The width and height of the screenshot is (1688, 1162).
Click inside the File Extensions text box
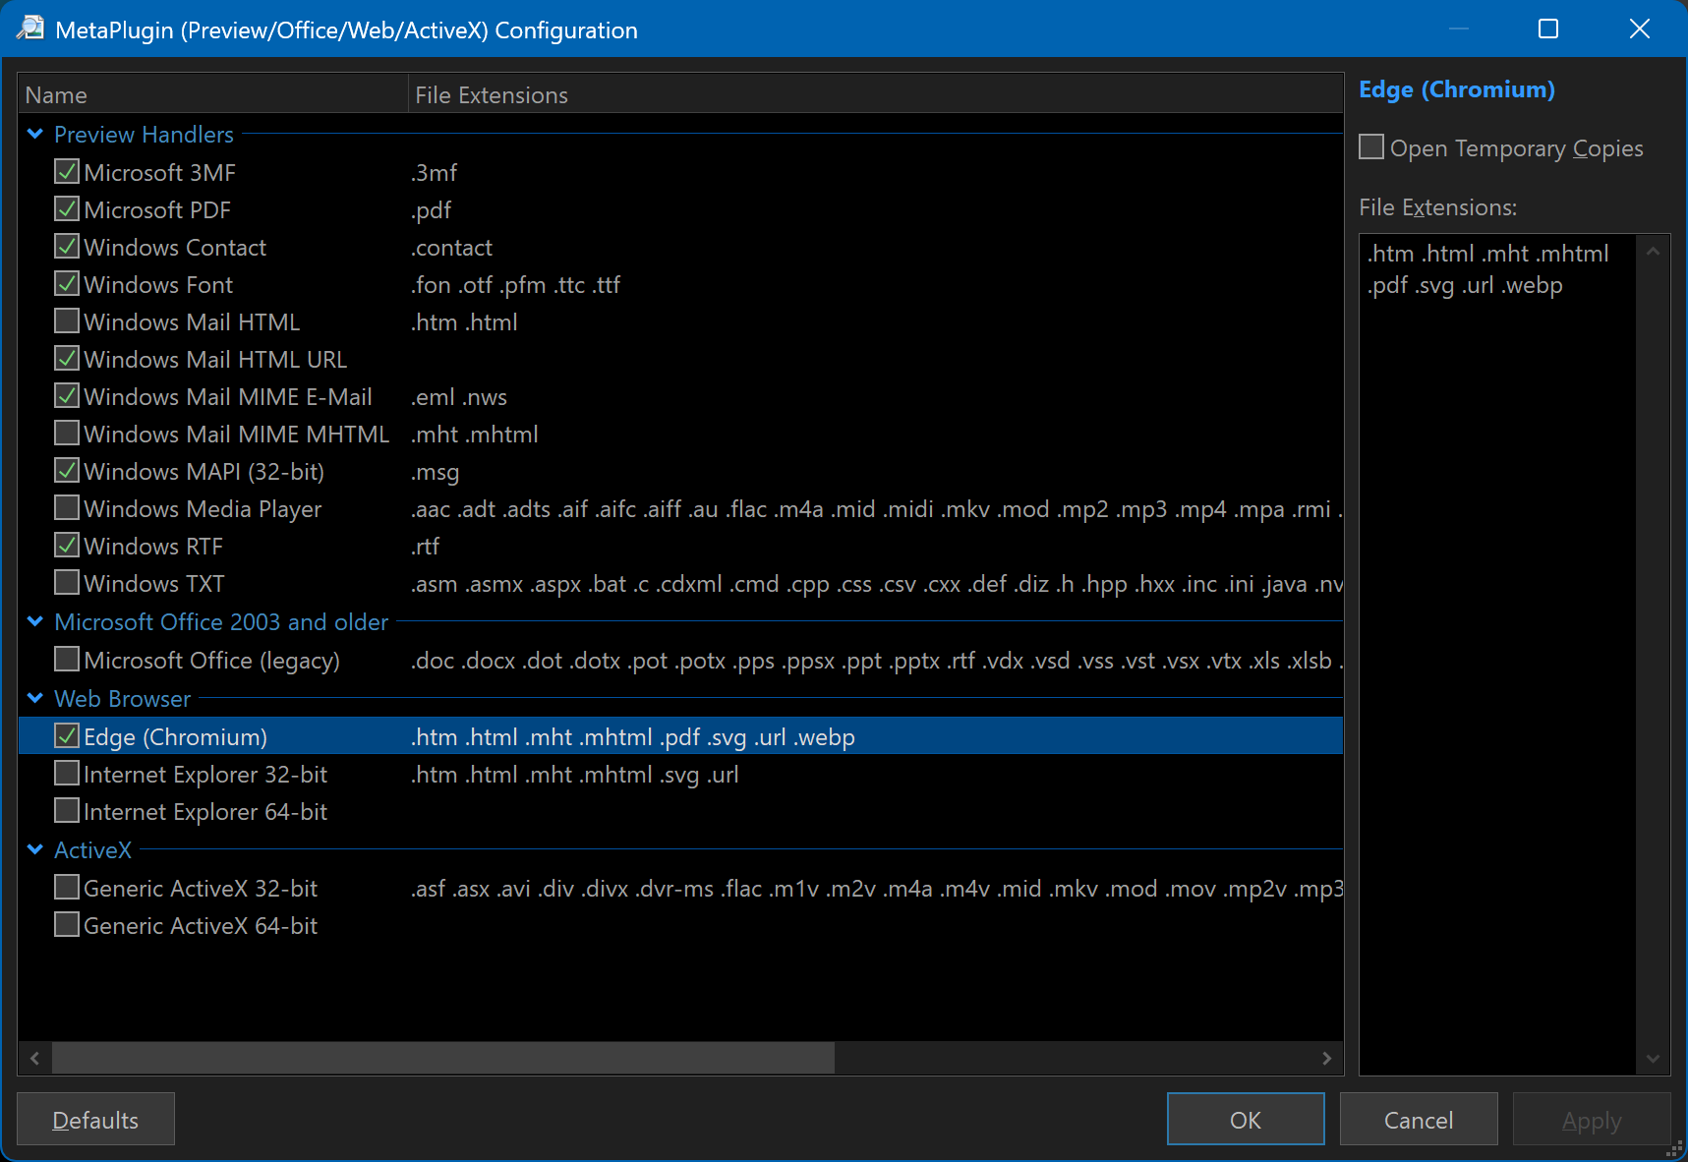pyautogui.click(x=1497, y=654)
